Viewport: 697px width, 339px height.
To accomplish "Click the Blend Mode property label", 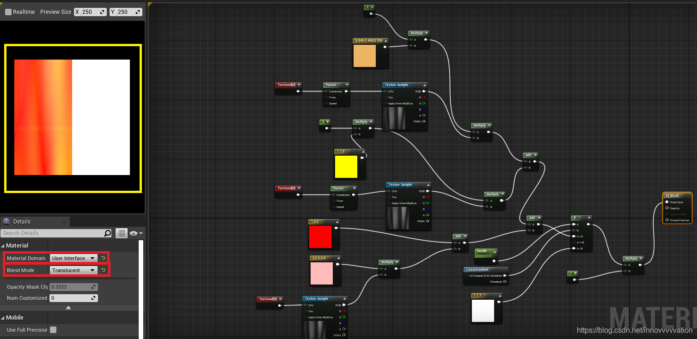I will tap(20, 270).
